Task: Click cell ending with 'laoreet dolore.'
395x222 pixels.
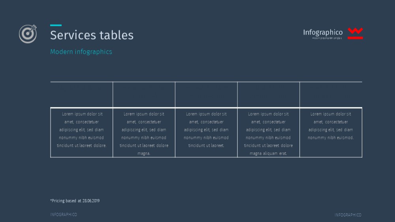Action: click(x=82, y=133)
